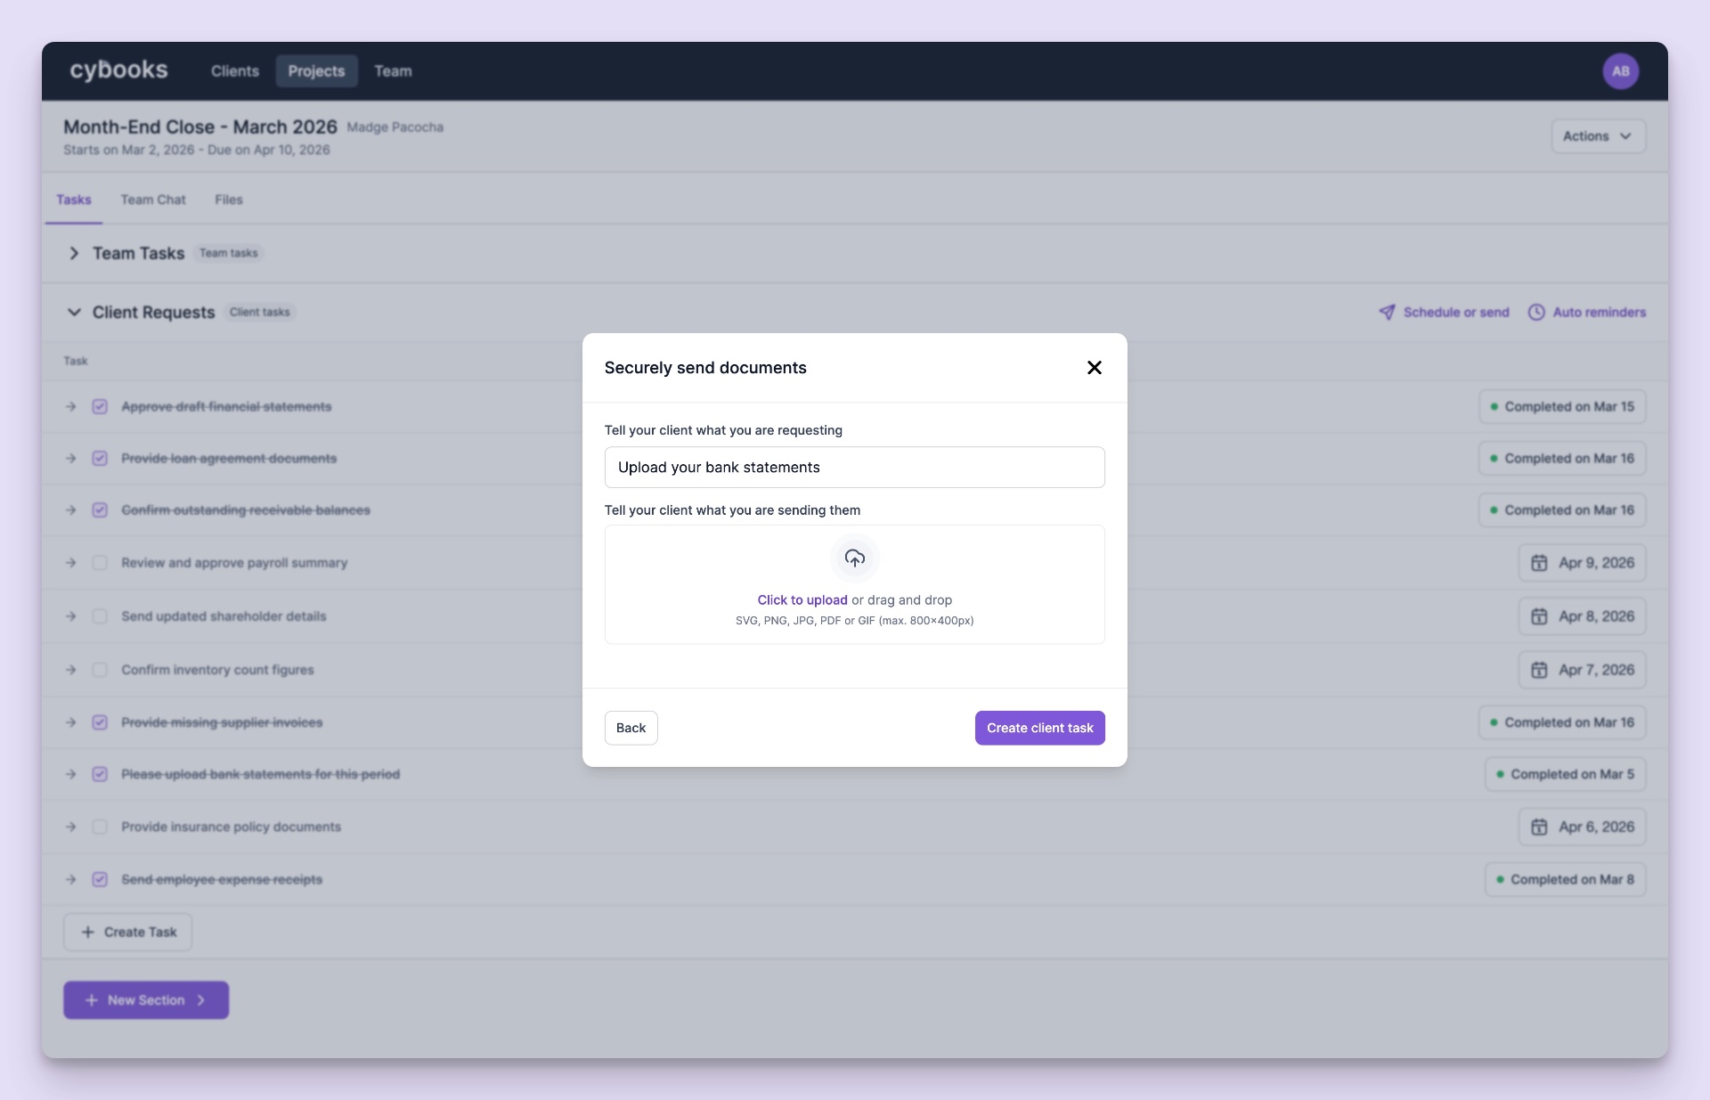Click calendar icon next to Apr 6, 2026
The height and width of the screenshot is (1100, 1710).
(1539, 827)
